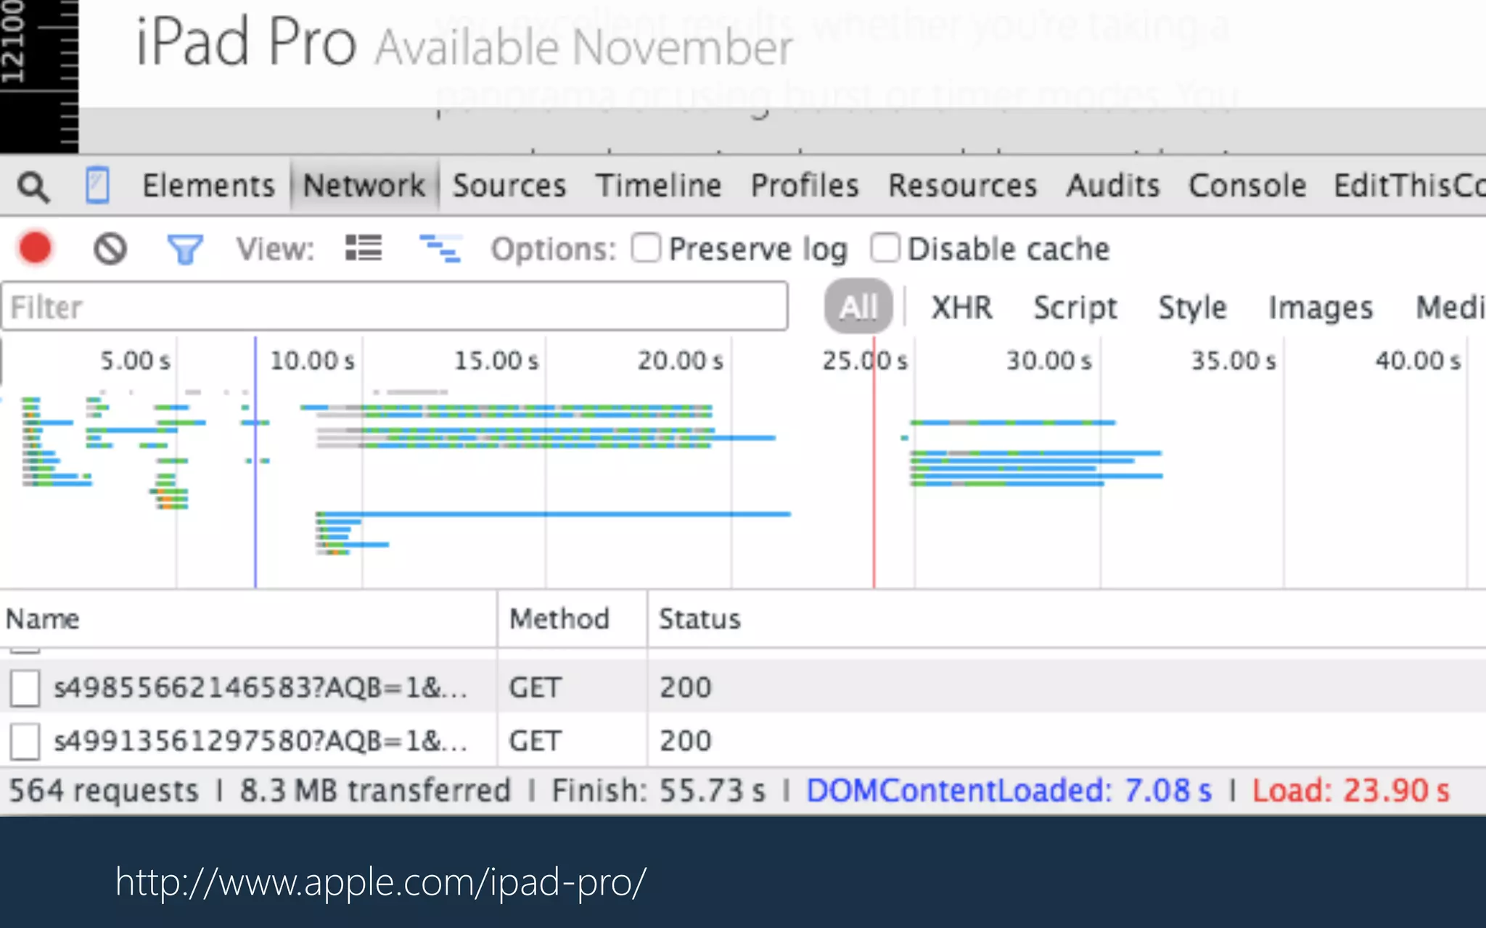Viewport: 1486px width, 928px height.
Task: Click the 564 requests status text
Action: coord(104,790)
